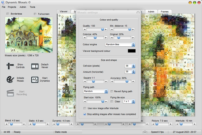202x135 pixels.
Task: Click the status bar indicator beside Speed
Action: pyautogui.click(x=145, y=132)
